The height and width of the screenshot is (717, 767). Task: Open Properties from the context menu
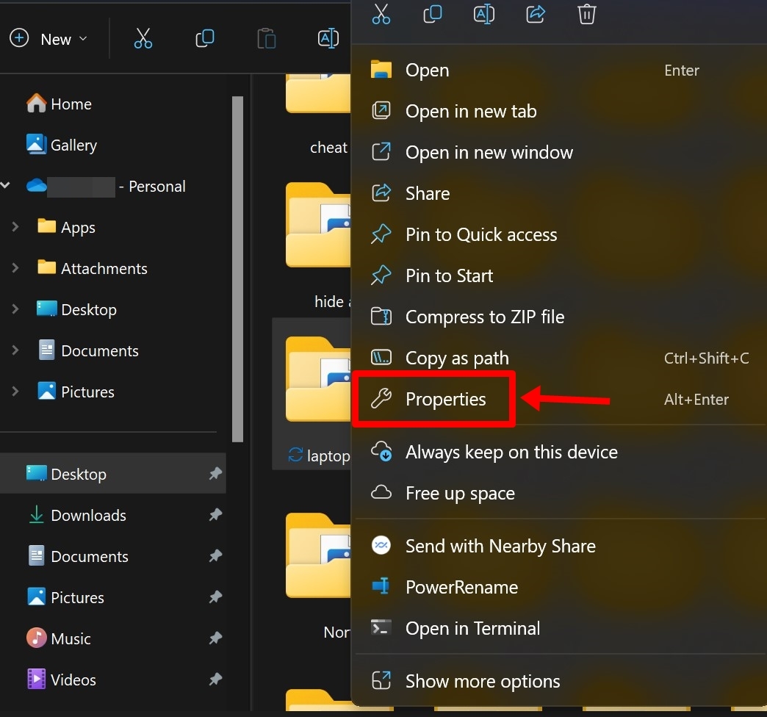[x=558, y=399]
